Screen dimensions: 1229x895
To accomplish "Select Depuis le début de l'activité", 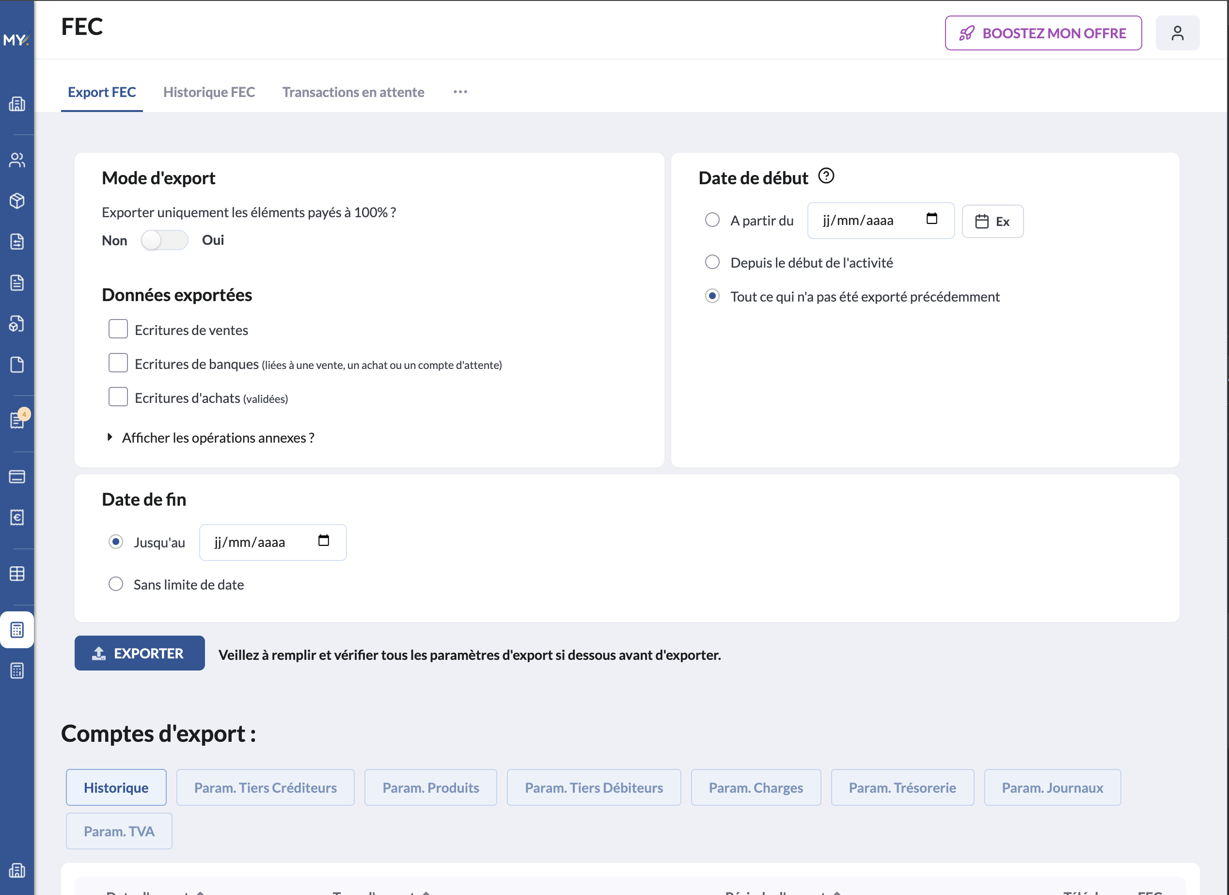I will coord(712,262).
